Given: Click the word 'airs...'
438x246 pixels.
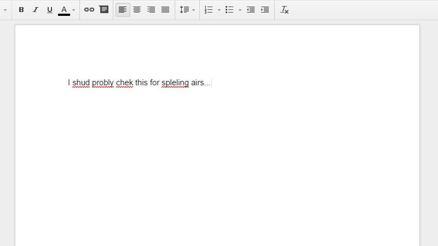Looking at the screenshot, I should pos(200,83).
